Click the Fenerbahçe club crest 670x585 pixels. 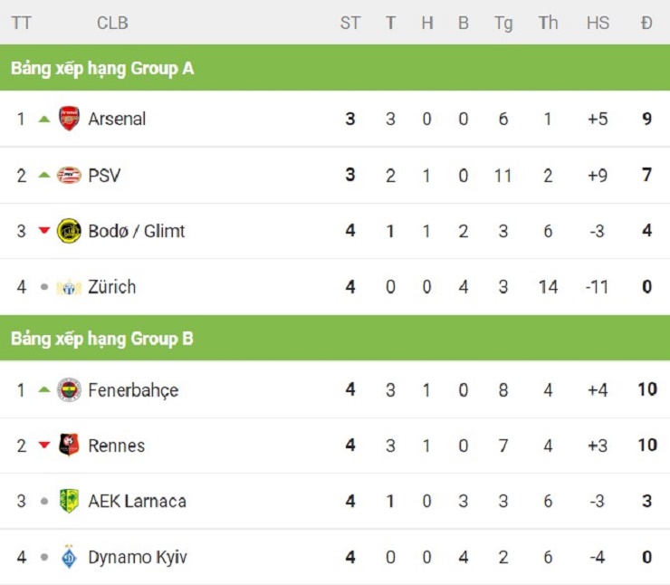click(69, 390)
